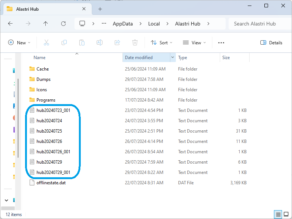Add a new tab with plus button

pos(100,9)
